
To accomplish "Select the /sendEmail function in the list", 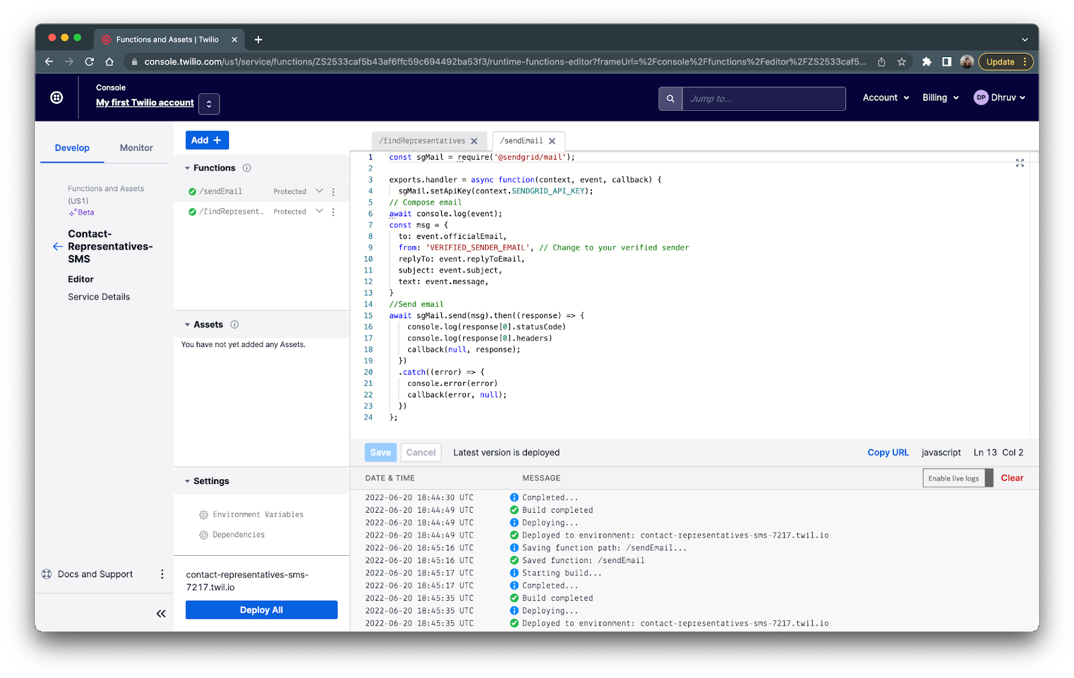I will (220, 191).
